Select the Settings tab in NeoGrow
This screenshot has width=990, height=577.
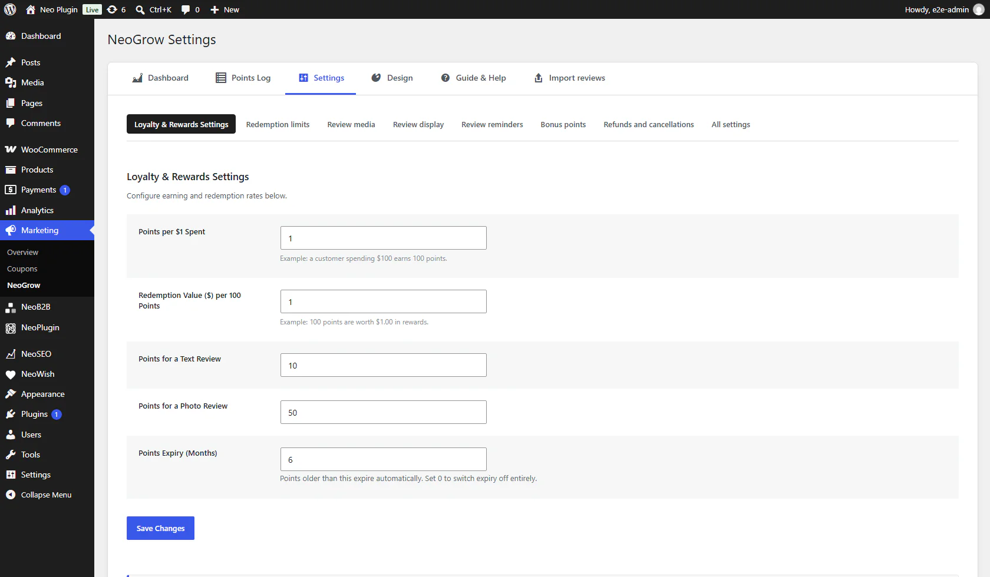pos(321,78)
